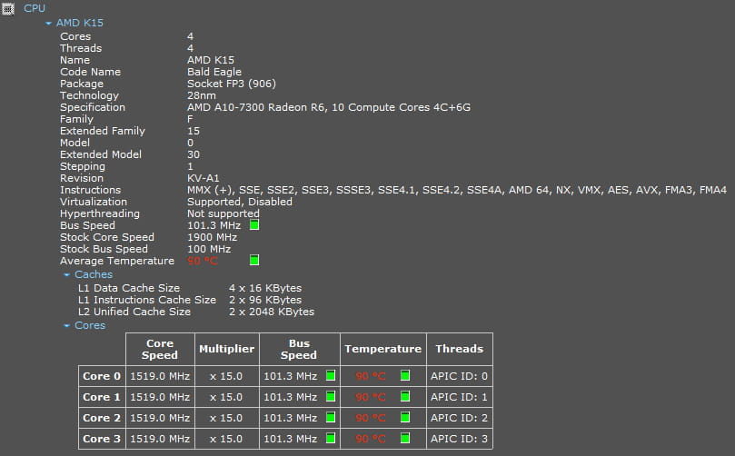Click the AMD A10-7300 Radeon R6 specification text
The image size is (735, 456).
tap(329, 107)
